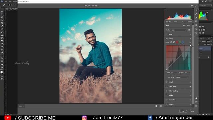The image size is (213, 120).
Task: Select the Dodge tool
Action: 2,49
